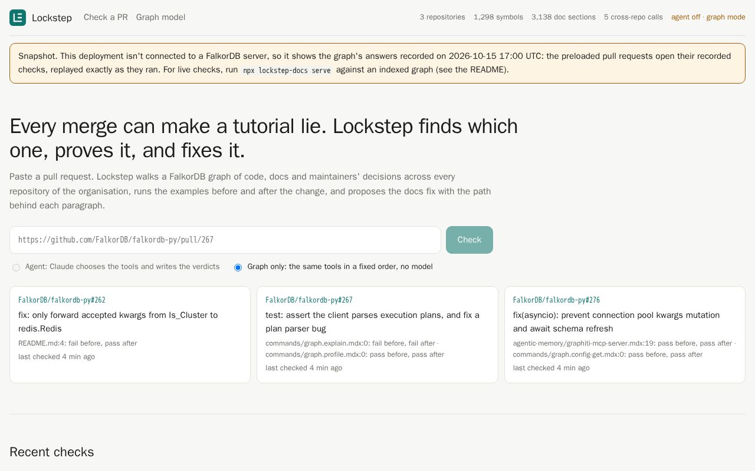Click the 'Paste a pull request' description paragraph
Screen dimensions: 755x471
(250, 191)
